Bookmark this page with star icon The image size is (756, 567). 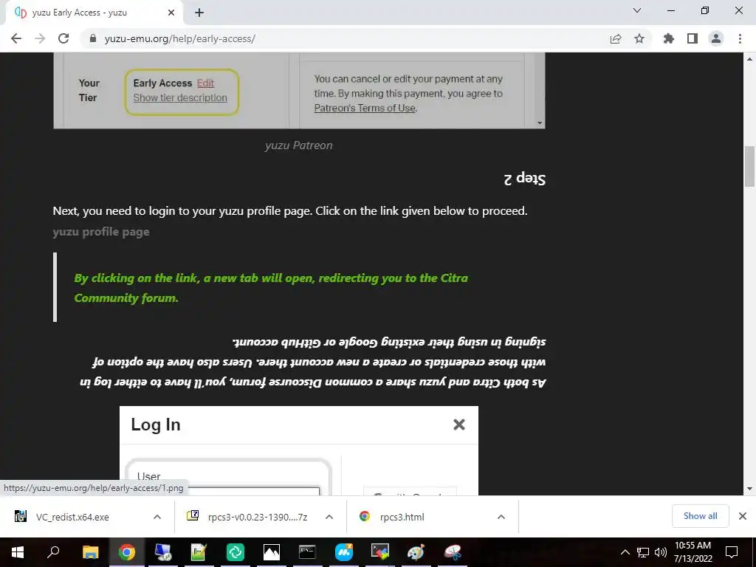click(x=639, y=38)
